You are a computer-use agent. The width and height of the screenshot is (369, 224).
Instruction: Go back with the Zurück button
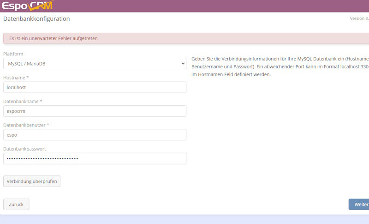pyautogui.click(x=16, y=204)
